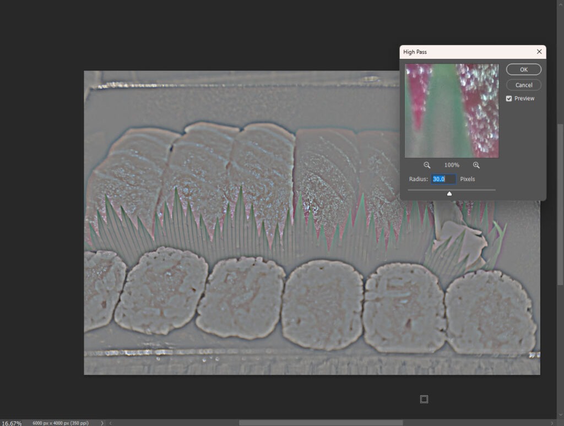The height and width of the screenshot is (426, 564).
Task: Click the filter preview thumbnail in the dialog
Action: tap(452, 111)
